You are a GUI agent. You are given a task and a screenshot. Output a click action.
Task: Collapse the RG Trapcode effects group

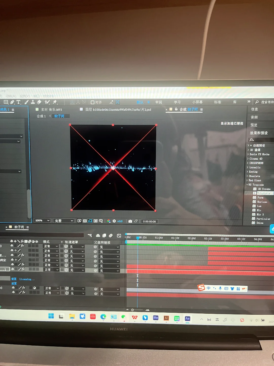247,185
